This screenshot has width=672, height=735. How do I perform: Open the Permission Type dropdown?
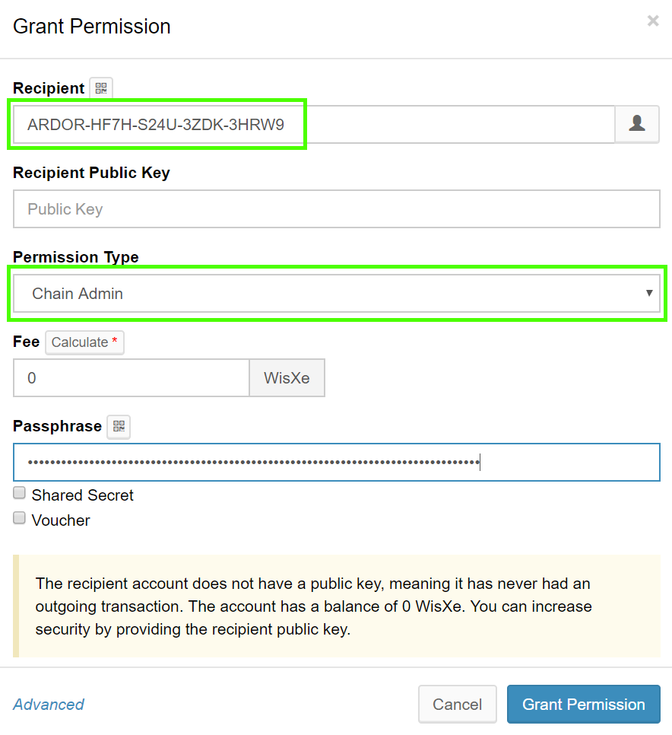click(336, 294)
